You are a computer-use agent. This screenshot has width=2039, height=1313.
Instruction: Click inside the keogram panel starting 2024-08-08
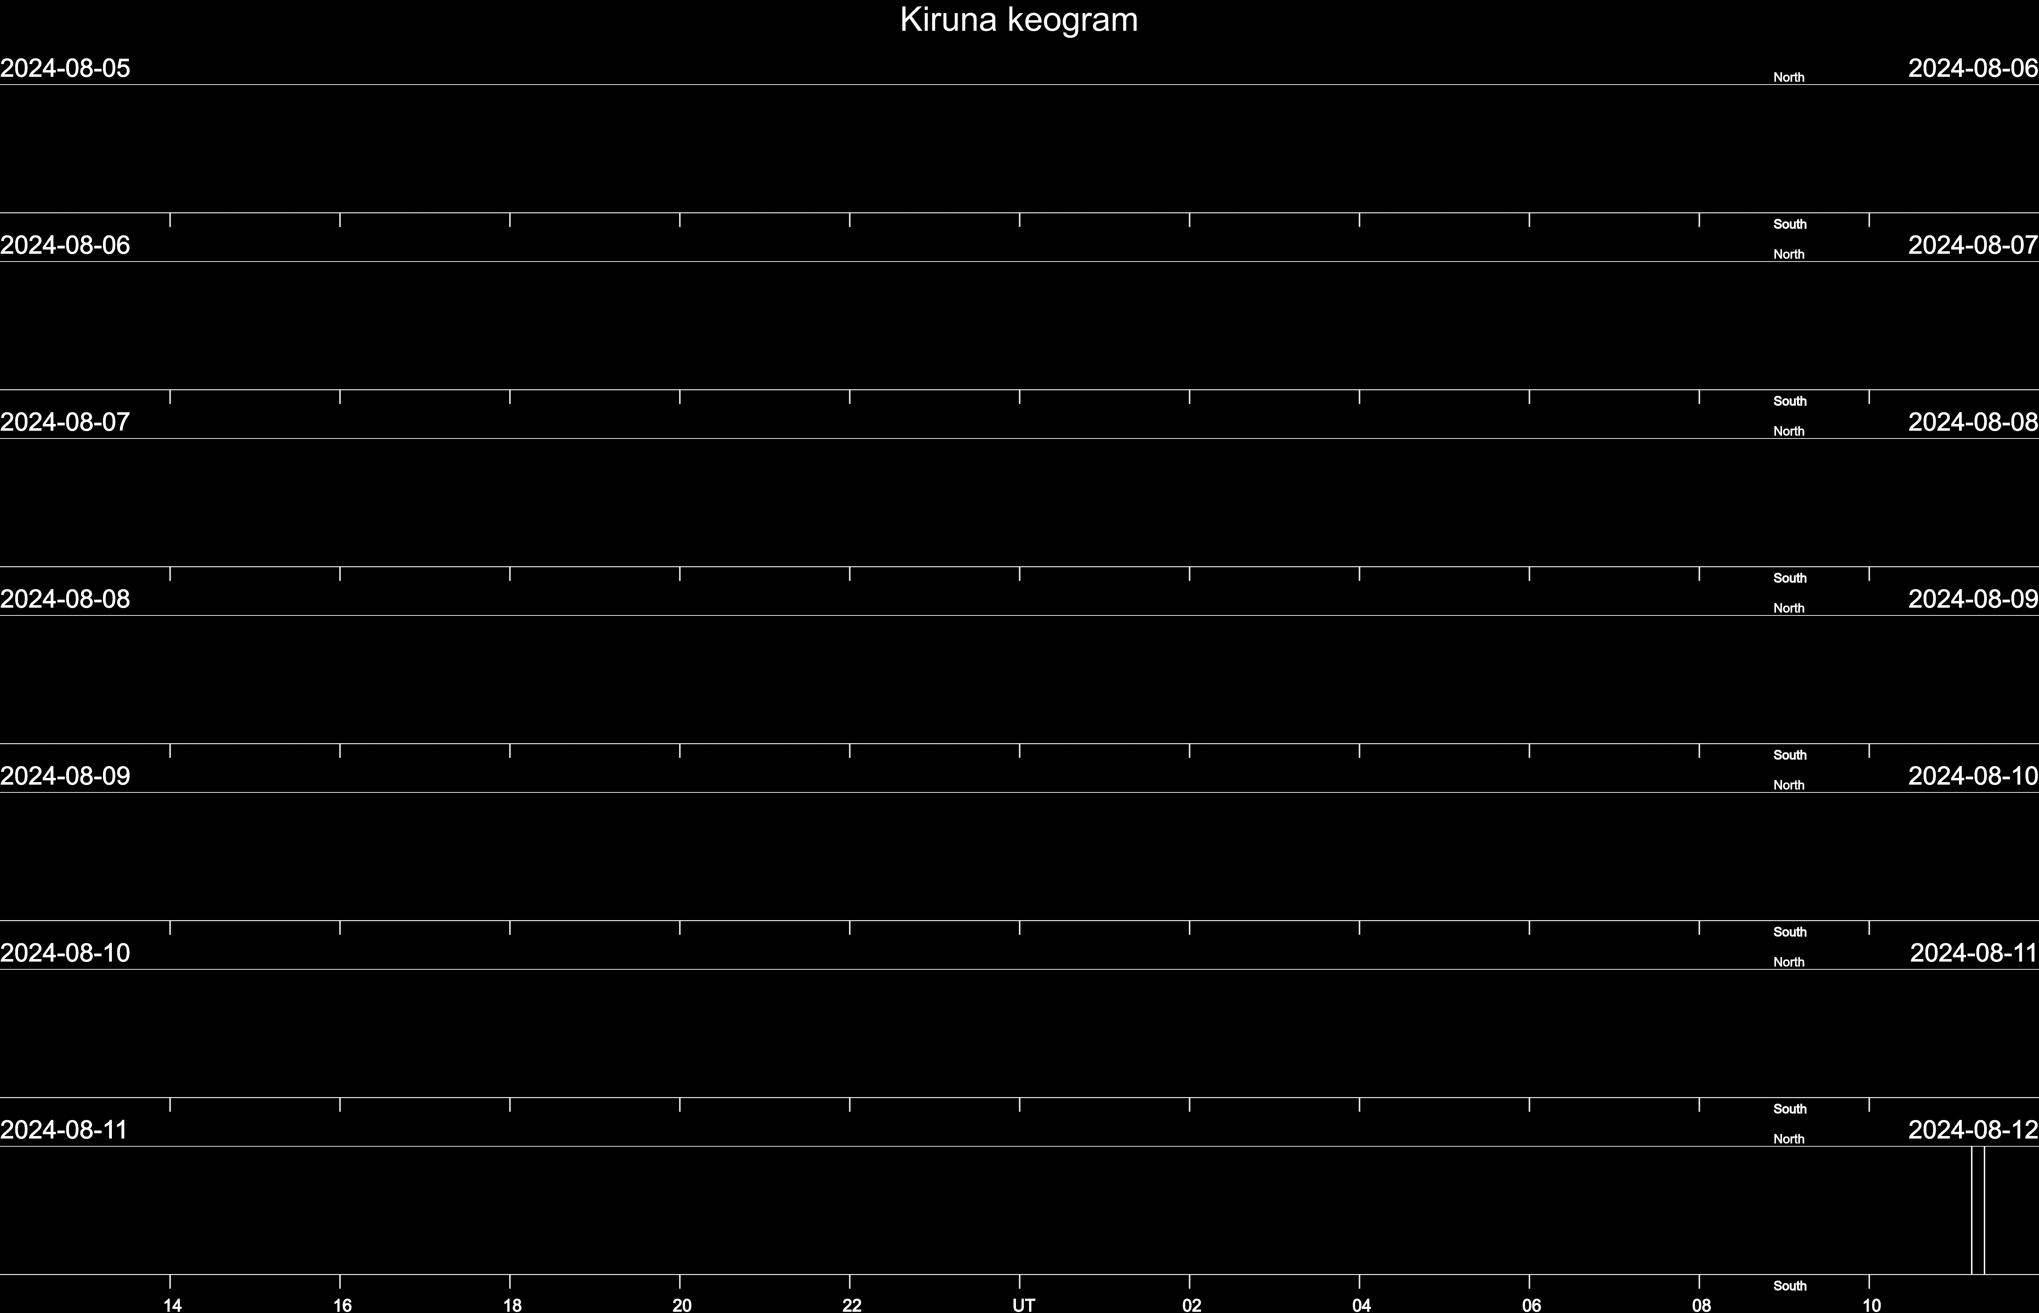tap(1019, 680)
